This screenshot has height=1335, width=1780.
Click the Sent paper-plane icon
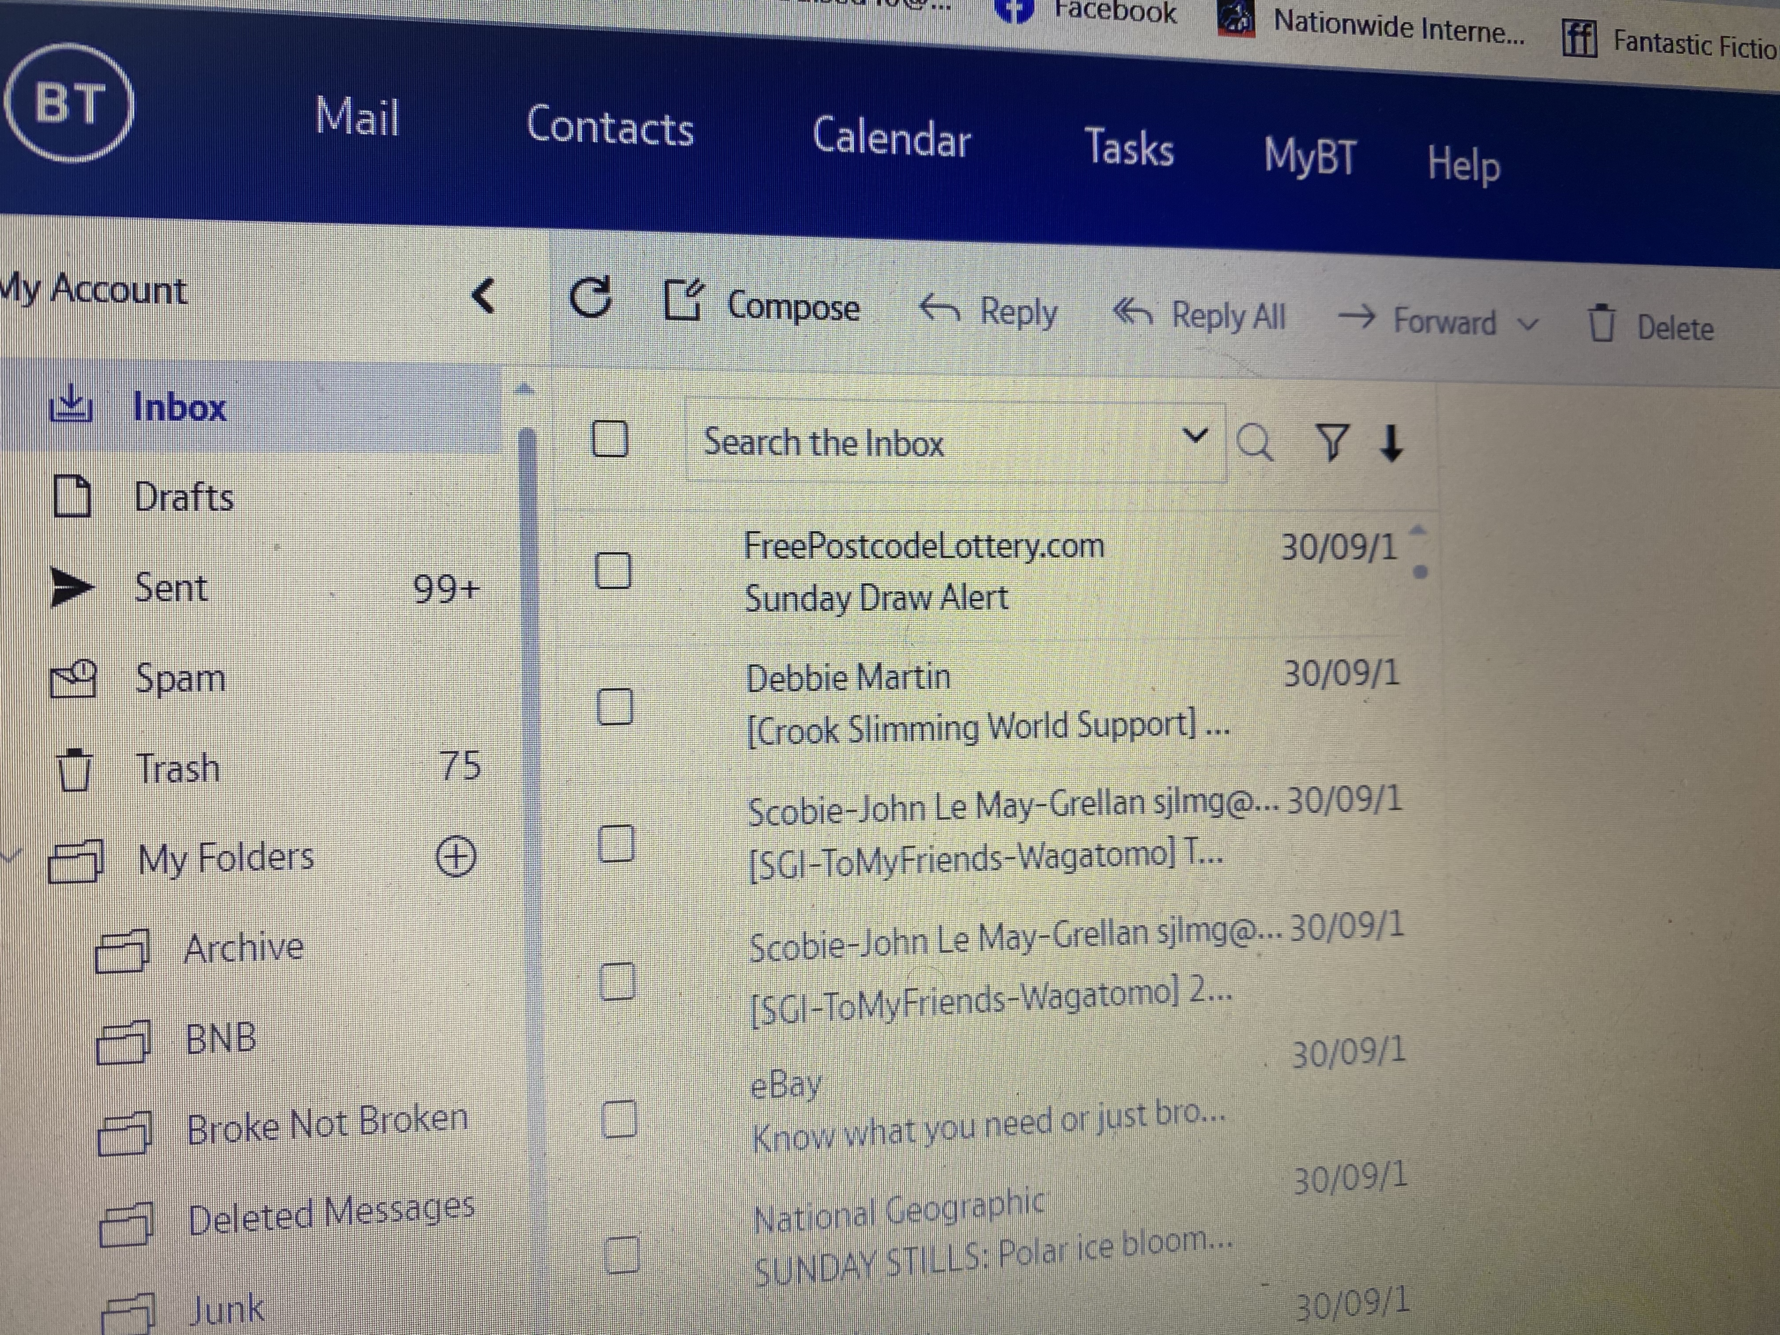tap(72, 588)
